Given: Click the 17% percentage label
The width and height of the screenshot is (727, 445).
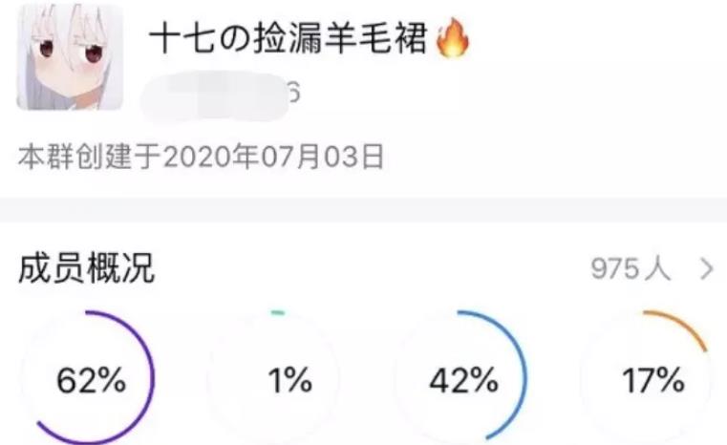Looking at the screenshot, I should pos(653,381).
